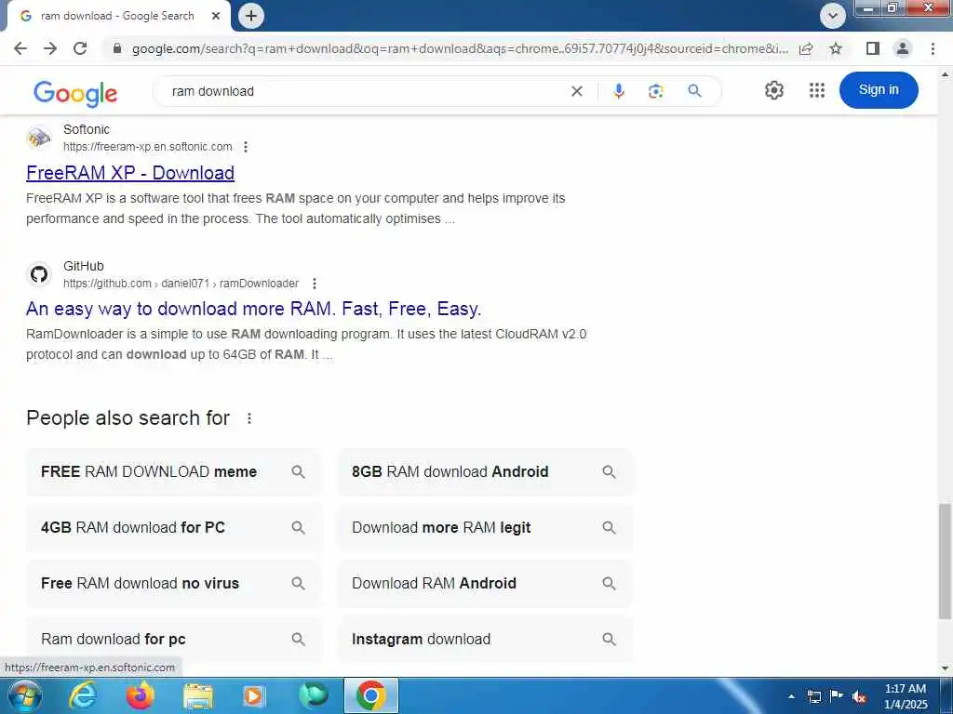This screenshot has width=953, height=714.
Task: Select the ram download Google Search tab
Action: (116, 16)
